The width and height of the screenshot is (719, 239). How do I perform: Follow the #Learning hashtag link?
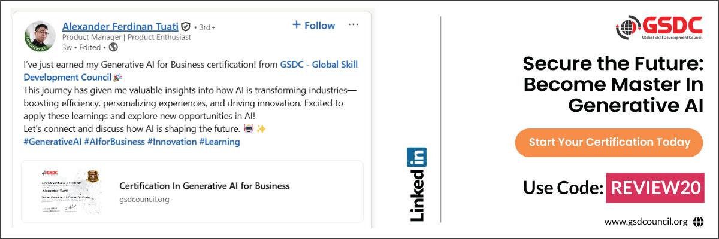[219, 142]
